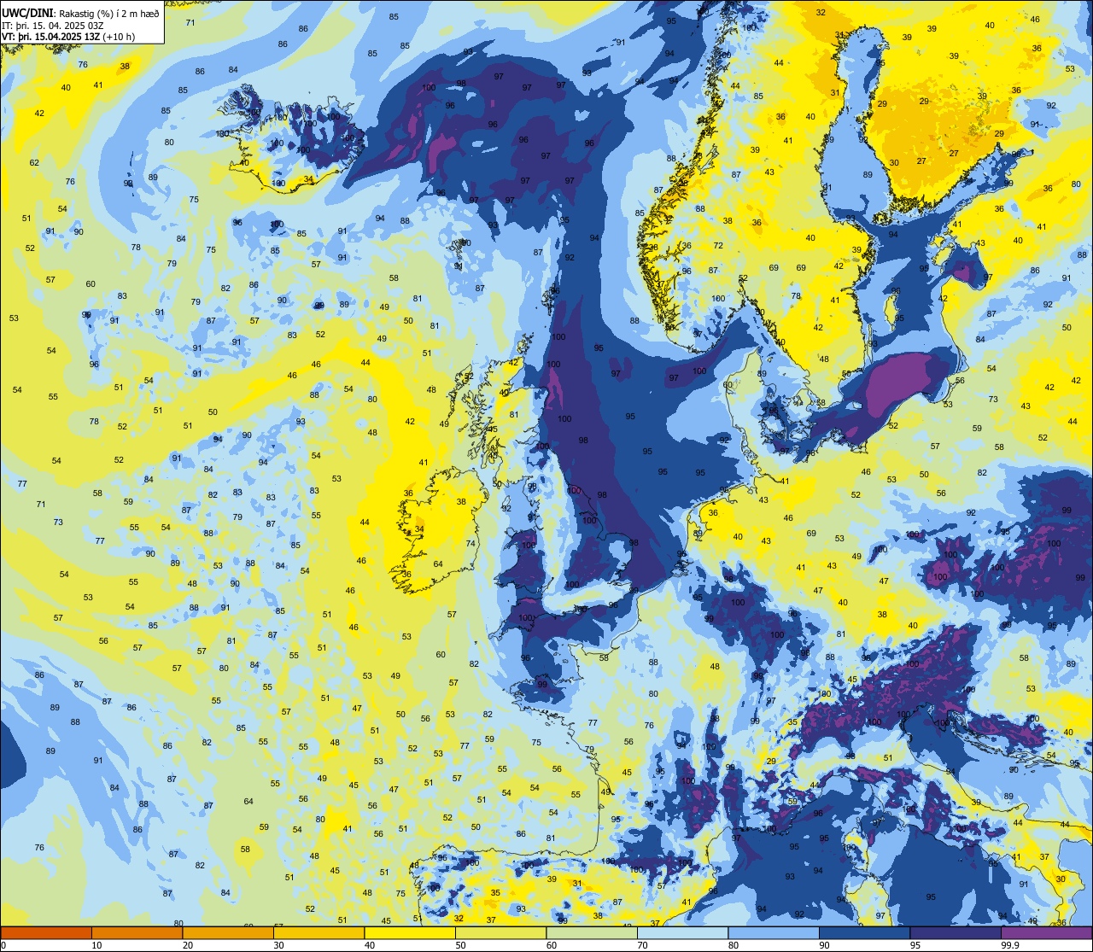The image size is (1093, 952).
Task: Click the light green 60–70 legend swatch
Action: coord(592,932)
